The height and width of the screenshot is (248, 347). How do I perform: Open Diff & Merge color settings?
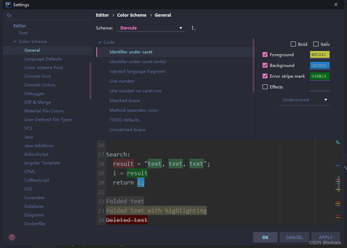[x=38, y=102]
